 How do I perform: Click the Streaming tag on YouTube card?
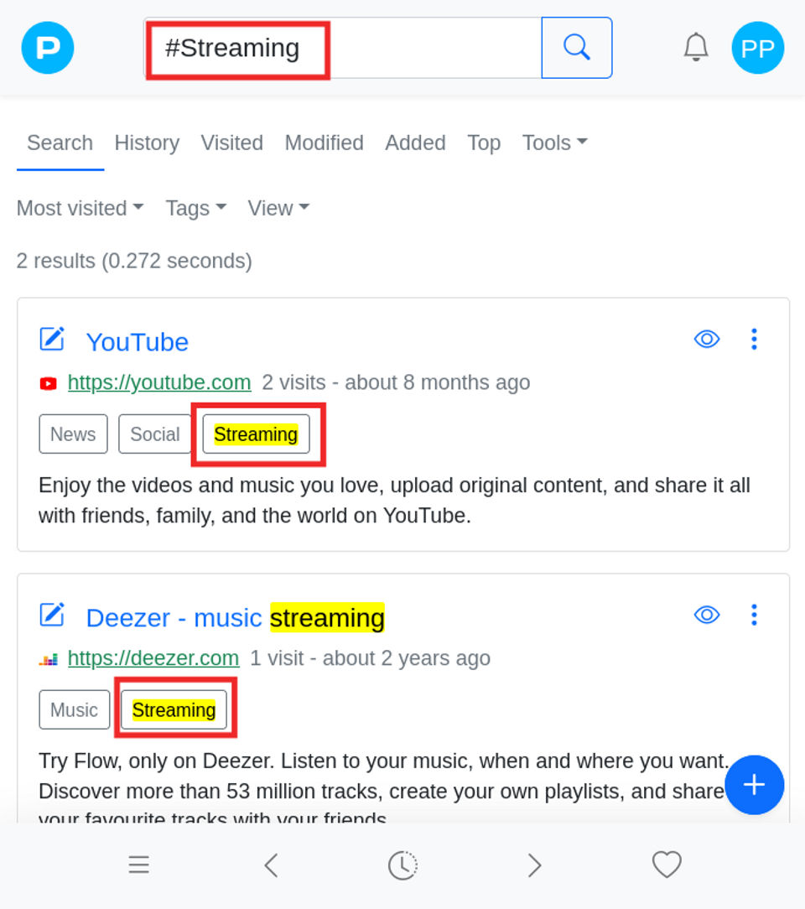[256, 434]
